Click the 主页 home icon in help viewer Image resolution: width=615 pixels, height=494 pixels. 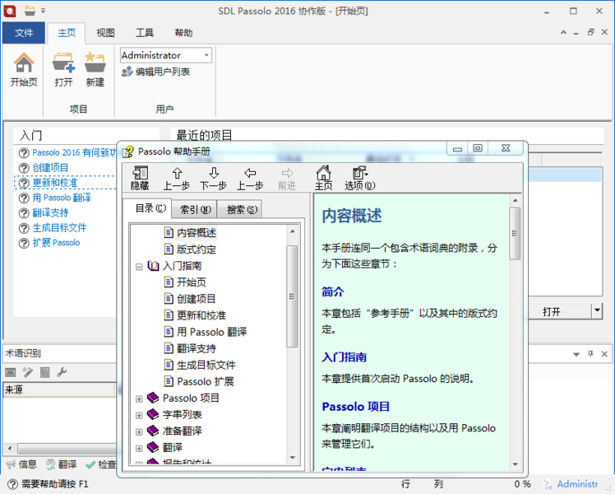click(323, 173)
